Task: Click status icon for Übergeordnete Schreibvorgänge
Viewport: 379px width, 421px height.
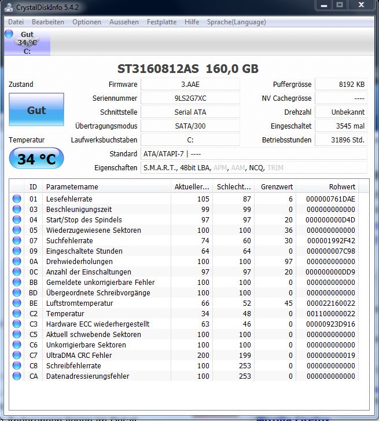Action: [17, 292]
